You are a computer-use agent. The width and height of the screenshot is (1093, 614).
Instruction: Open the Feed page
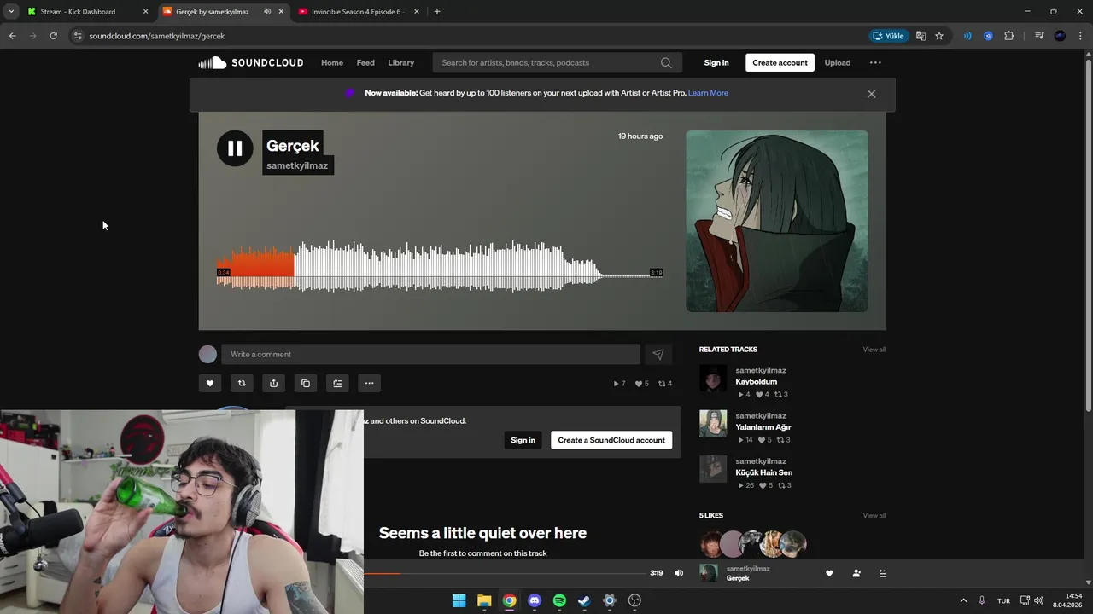pyautogui.click(x=365, y=62)
